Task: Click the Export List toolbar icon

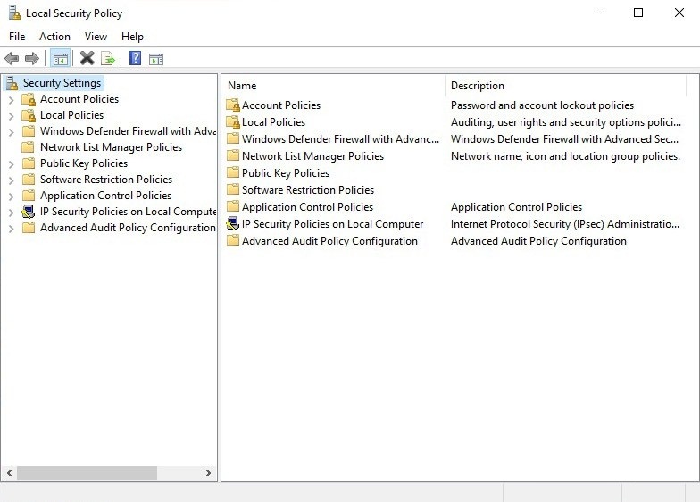Action: [108, 59]
